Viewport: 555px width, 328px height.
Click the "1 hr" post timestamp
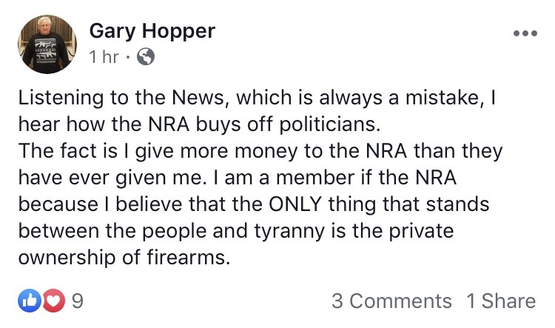click(x=104, y=56)
